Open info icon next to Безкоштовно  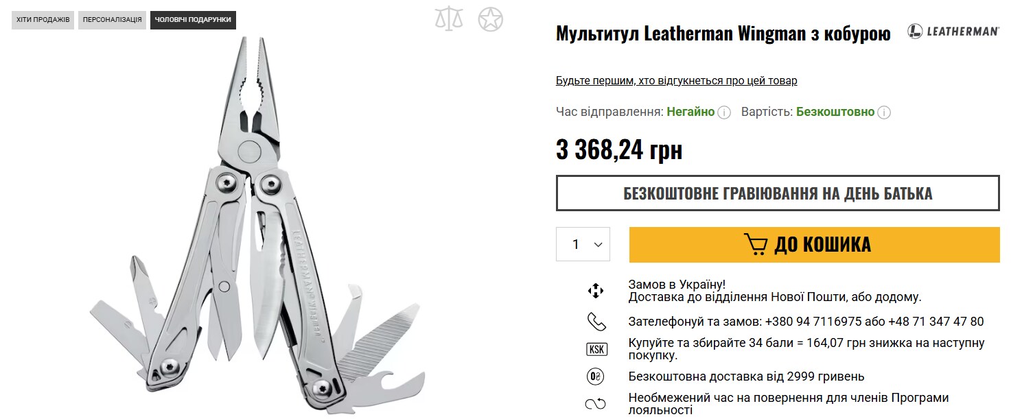click(884, 112)
